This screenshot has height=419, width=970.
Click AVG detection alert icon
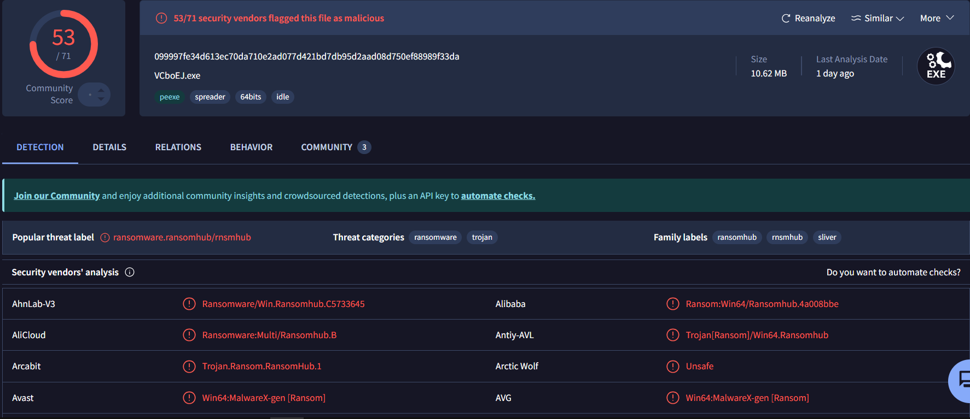(x=673, y=398)
